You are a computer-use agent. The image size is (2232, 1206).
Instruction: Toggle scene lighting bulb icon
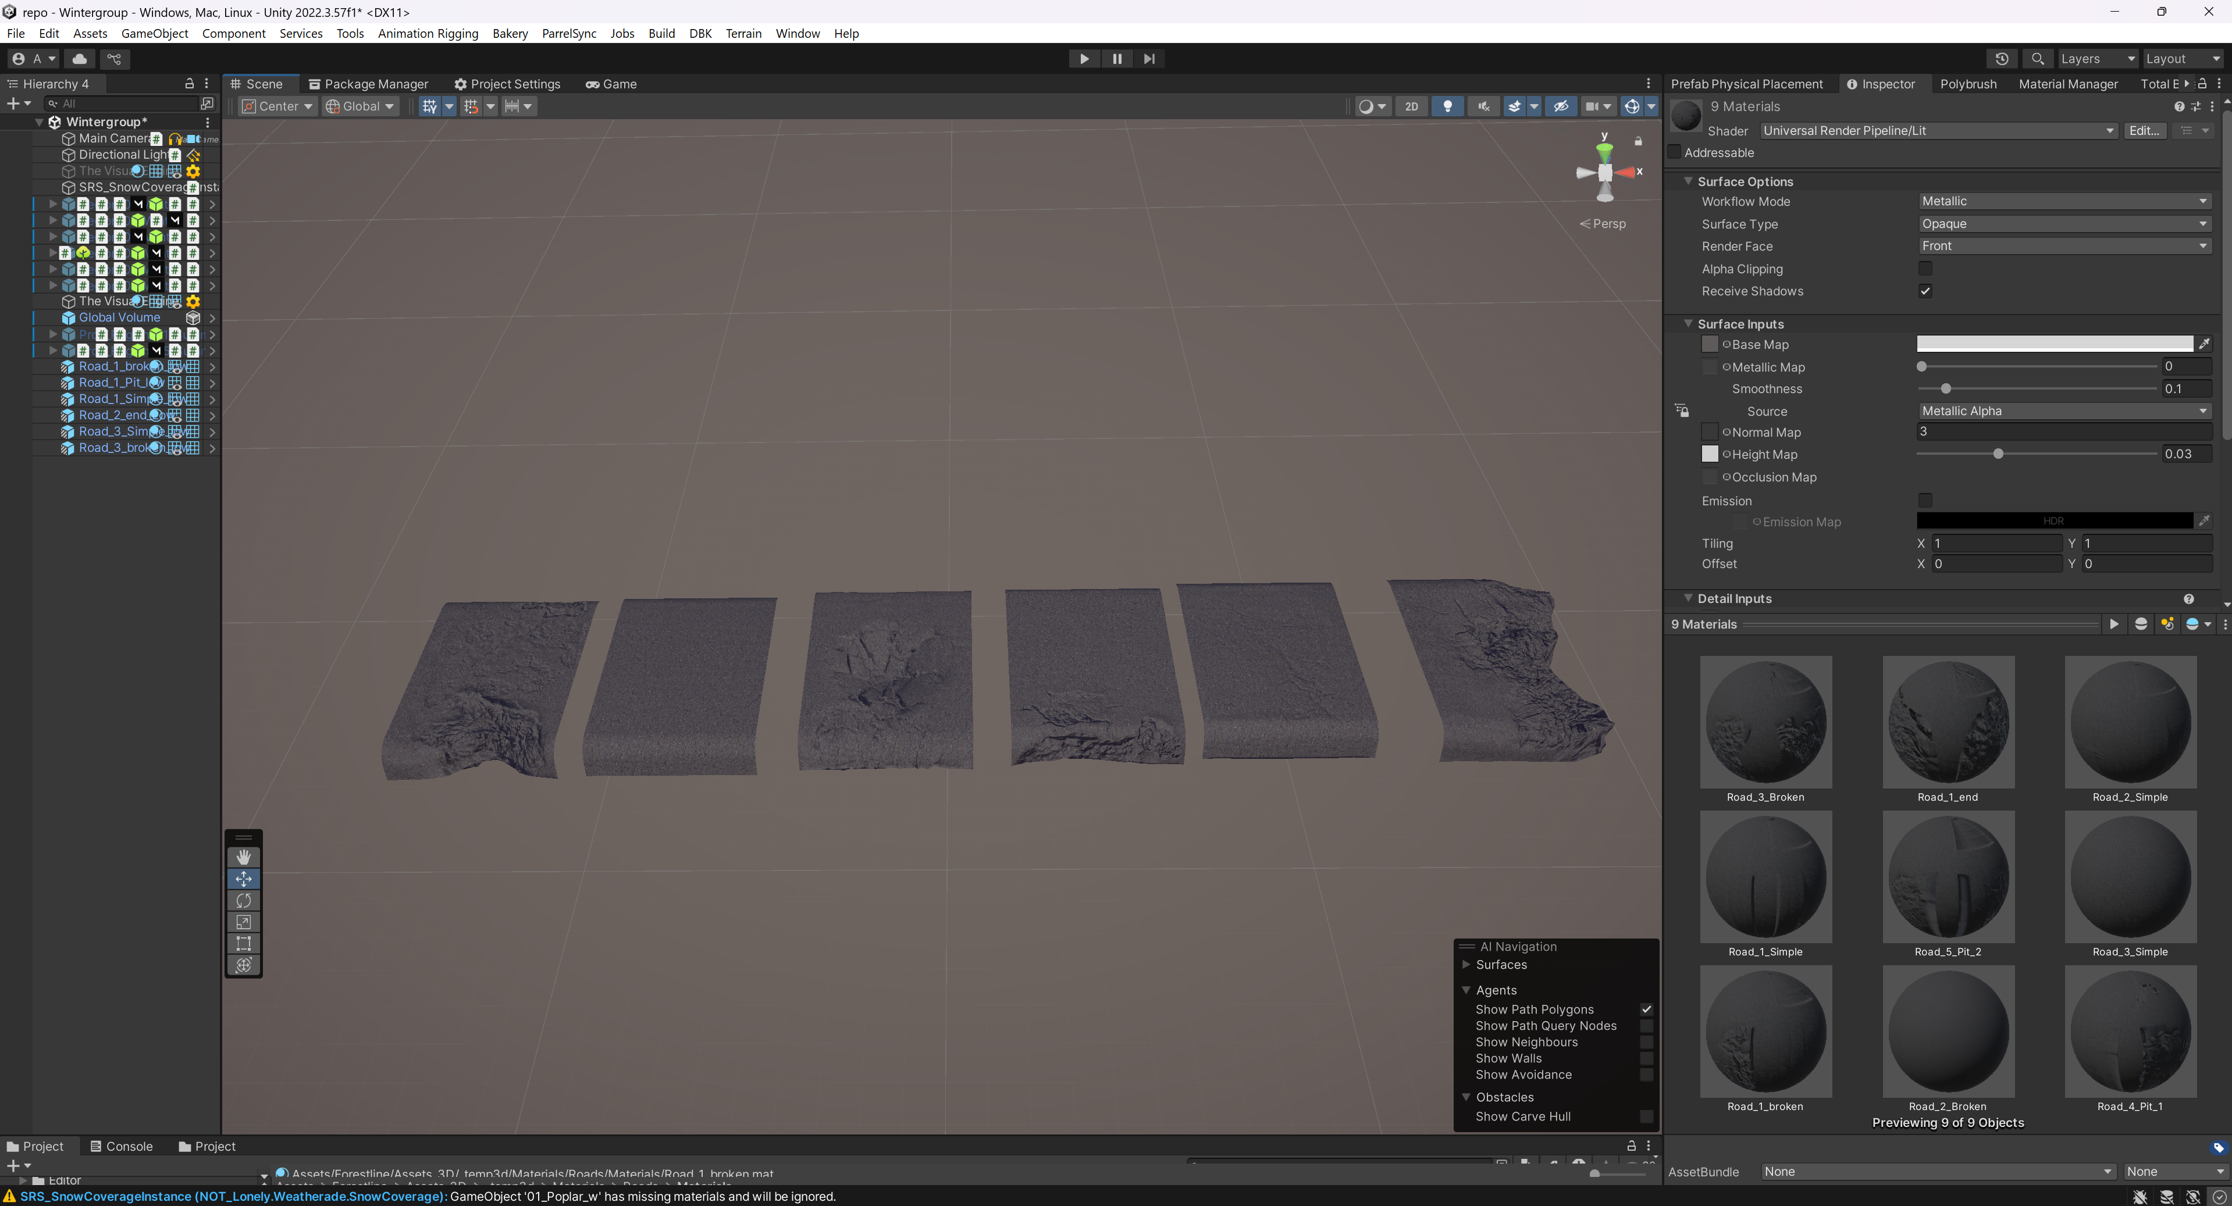click(x=1447, y=106)
